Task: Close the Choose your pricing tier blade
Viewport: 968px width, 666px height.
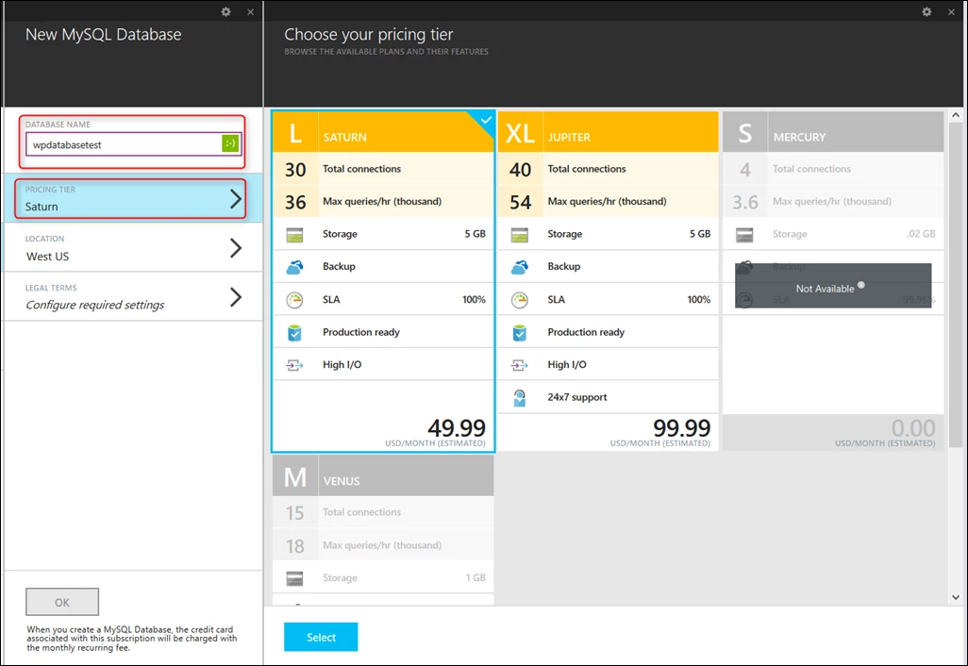Action: click(951, 11)
